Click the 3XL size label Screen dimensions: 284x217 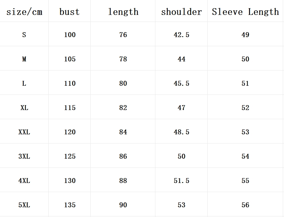24,157
